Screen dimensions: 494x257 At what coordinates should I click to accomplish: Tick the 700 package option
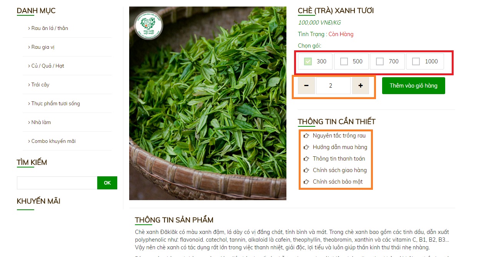(380, 61)
